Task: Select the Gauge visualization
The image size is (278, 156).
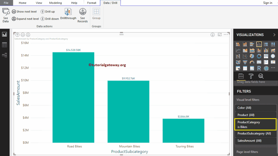Action: [252, 62]
